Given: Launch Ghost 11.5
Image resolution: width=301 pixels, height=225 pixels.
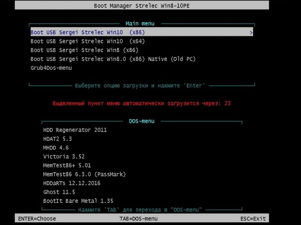Looking at the screenshot, I should point(59,192).
